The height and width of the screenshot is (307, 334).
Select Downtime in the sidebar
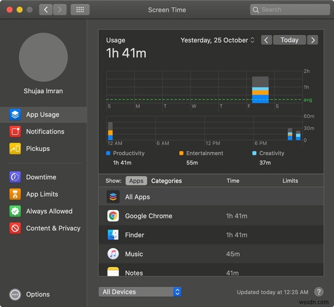43,177
